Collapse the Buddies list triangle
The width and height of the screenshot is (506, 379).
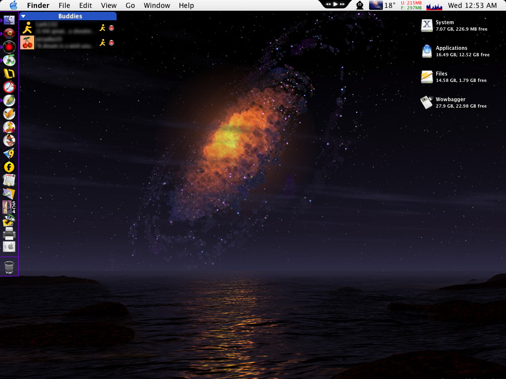(x=23, y=16)
